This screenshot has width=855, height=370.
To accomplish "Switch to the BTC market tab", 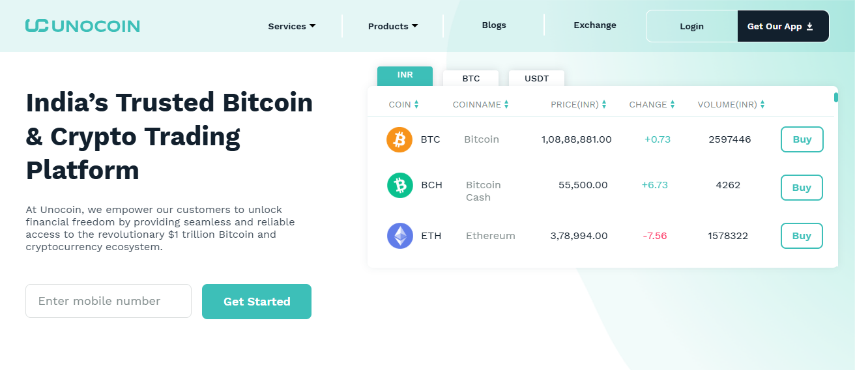I will [471, 78].
